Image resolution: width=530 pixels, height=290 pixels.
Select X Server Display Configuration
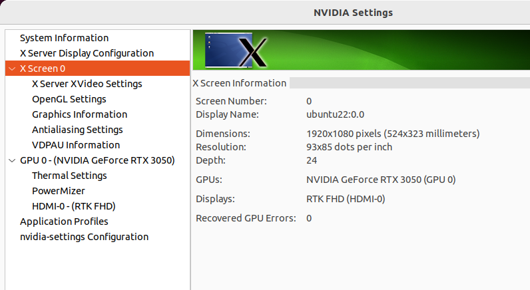pos(87,53)
